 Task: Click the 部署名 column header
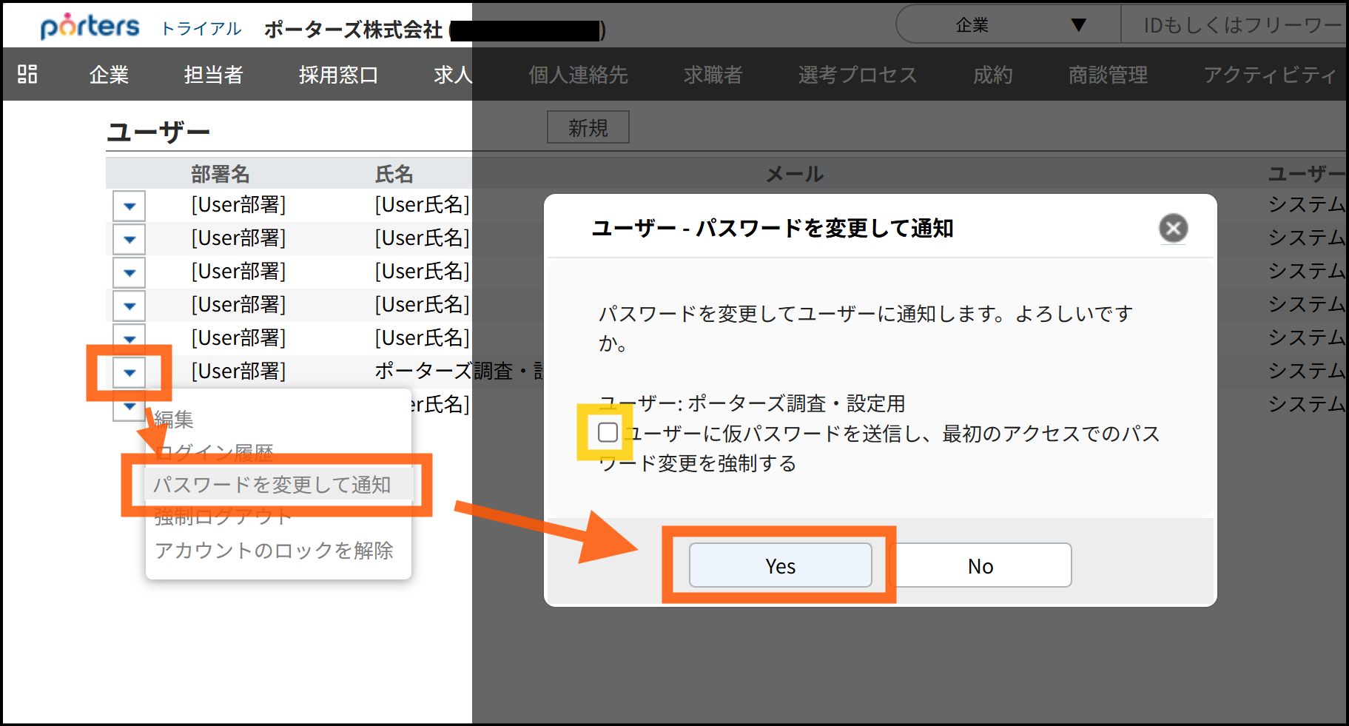221,174
